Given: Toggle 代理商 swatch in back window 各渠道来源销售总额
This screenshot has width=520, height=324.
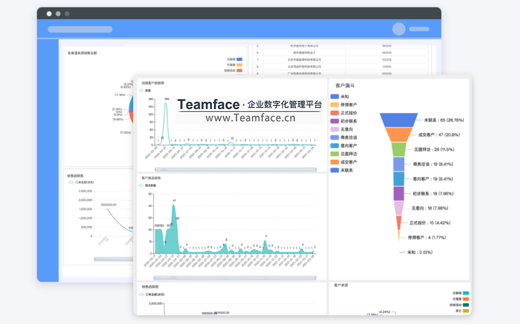Looking at the screenshot, I should tap(240, 65).
